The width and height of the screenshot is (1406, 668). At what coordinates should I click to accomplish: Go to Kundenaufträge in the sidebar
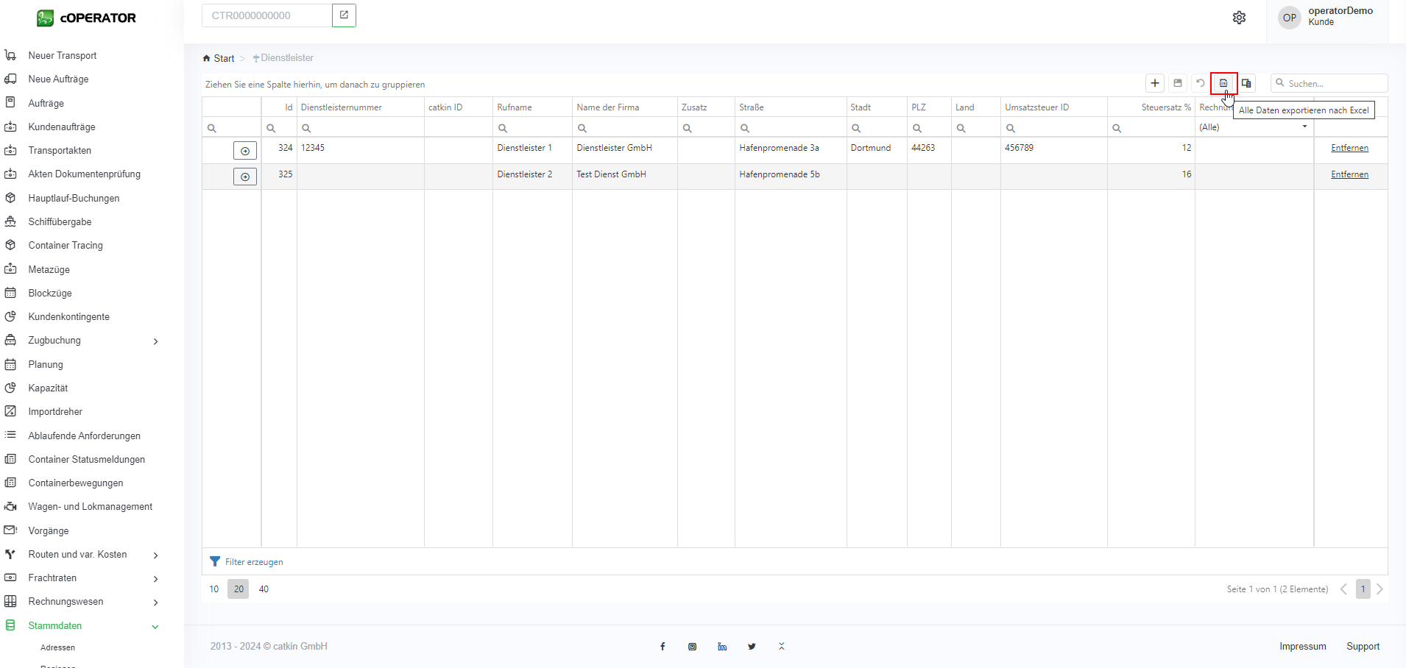62,127
